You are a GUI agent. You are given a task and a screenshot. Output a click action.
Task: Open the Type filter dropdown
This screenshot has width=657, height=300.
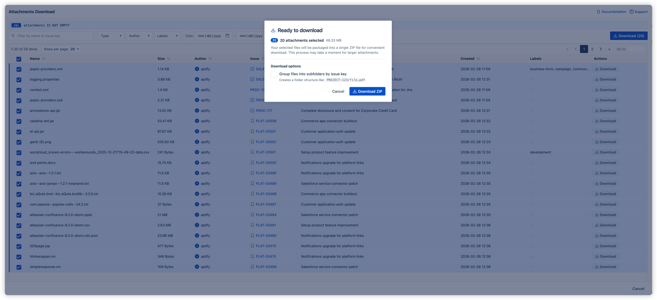coord(111,36)
